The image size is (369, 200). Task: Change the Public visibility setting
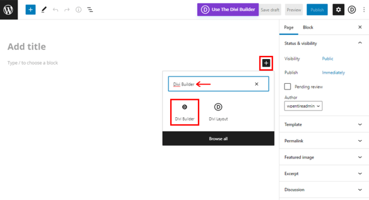click(328, 59)
